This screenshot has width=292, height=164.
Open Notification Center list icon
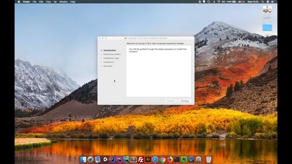point(273,2)
